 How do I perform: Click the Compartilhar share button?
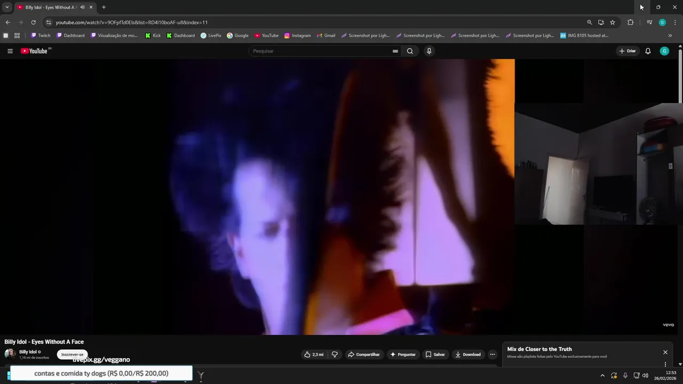[x=364, y=354]
